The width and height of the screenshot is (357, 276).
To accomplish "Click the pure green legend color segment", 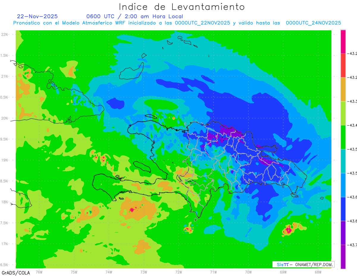I will pyautogui.click(x=343, y=137).
